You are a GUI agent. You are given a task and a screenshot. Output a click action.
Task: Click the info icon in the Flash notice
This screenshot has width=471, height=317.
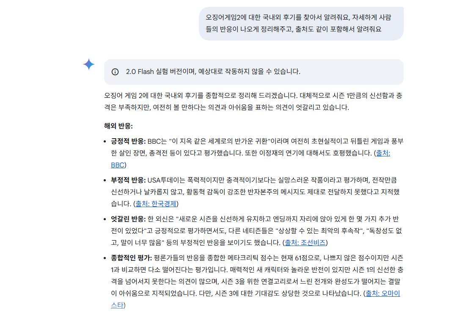(x=114, y=72)
